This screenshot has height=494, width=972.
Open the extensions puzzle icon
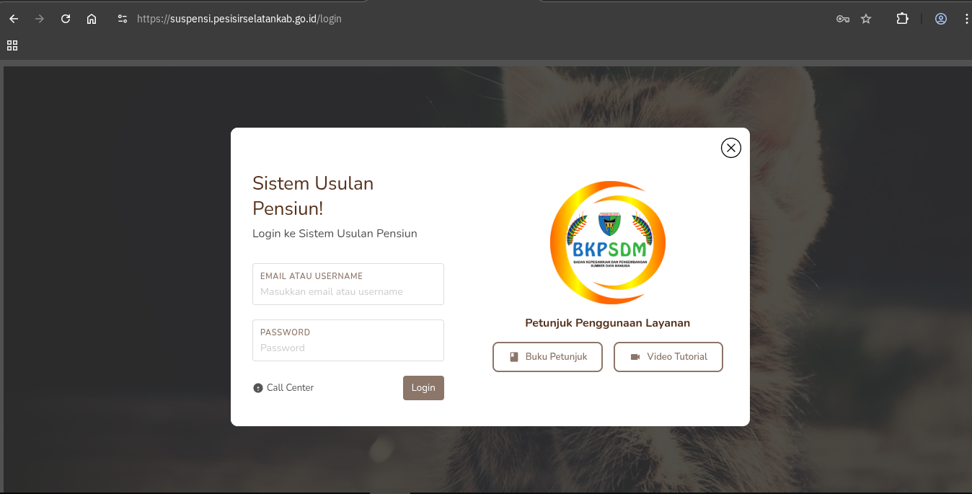click(x=902, y=19)
